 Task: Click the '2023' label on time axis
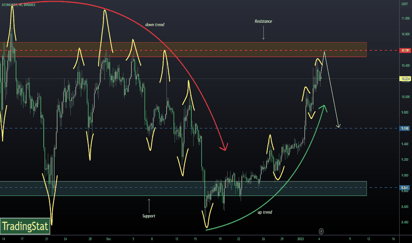coord(300,239)
